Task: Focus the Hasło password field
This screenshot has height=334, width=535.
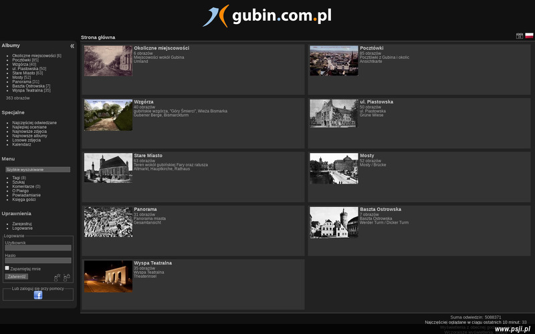Action: click(x=38, y=261)
